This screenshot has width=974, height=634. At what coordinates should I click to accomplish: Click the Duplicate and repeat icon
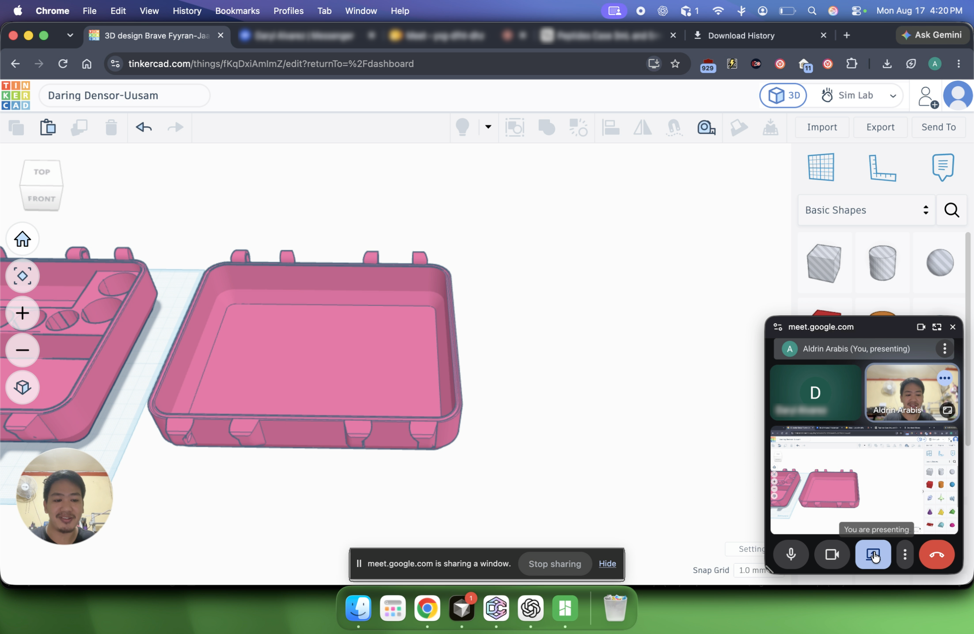click(x=80, y=127)
